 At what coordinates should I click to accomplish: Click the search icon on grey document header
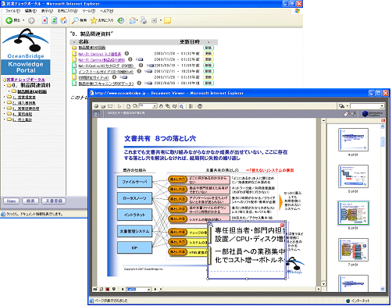pos(96,114)
